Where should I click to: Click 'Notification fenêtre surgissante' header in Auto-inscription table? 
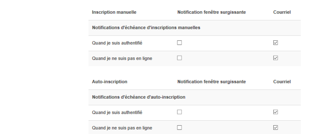click(211, 82)
